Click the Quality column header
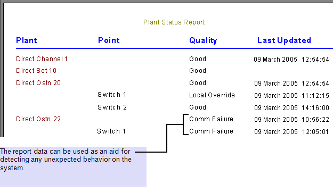333x192 pixels. pos(203,40)
